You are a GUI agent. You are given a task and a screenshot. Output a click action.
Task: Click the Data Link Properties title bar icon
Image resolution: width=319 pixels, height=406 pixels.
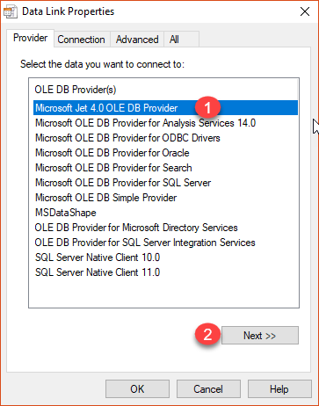10,11
